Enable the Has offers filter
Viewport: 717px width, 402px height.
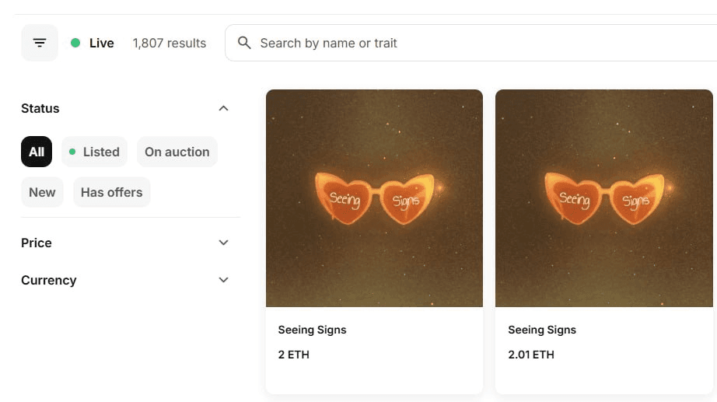tap(112, 192)
